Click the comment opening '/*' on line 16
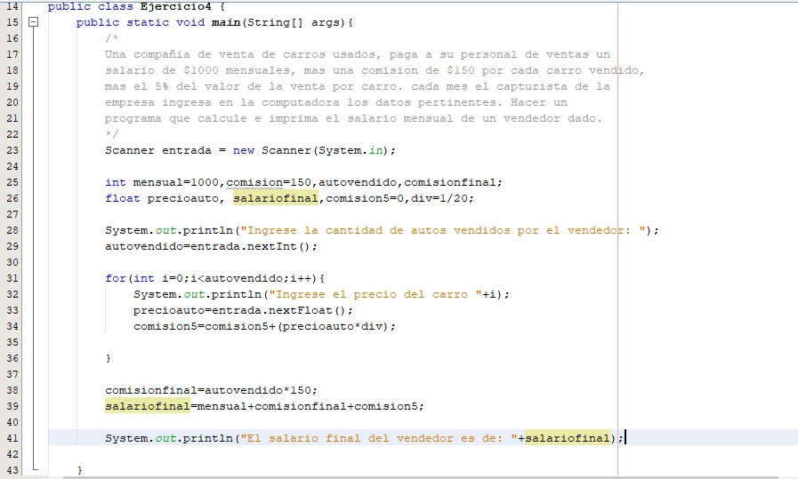 (112, 38)
